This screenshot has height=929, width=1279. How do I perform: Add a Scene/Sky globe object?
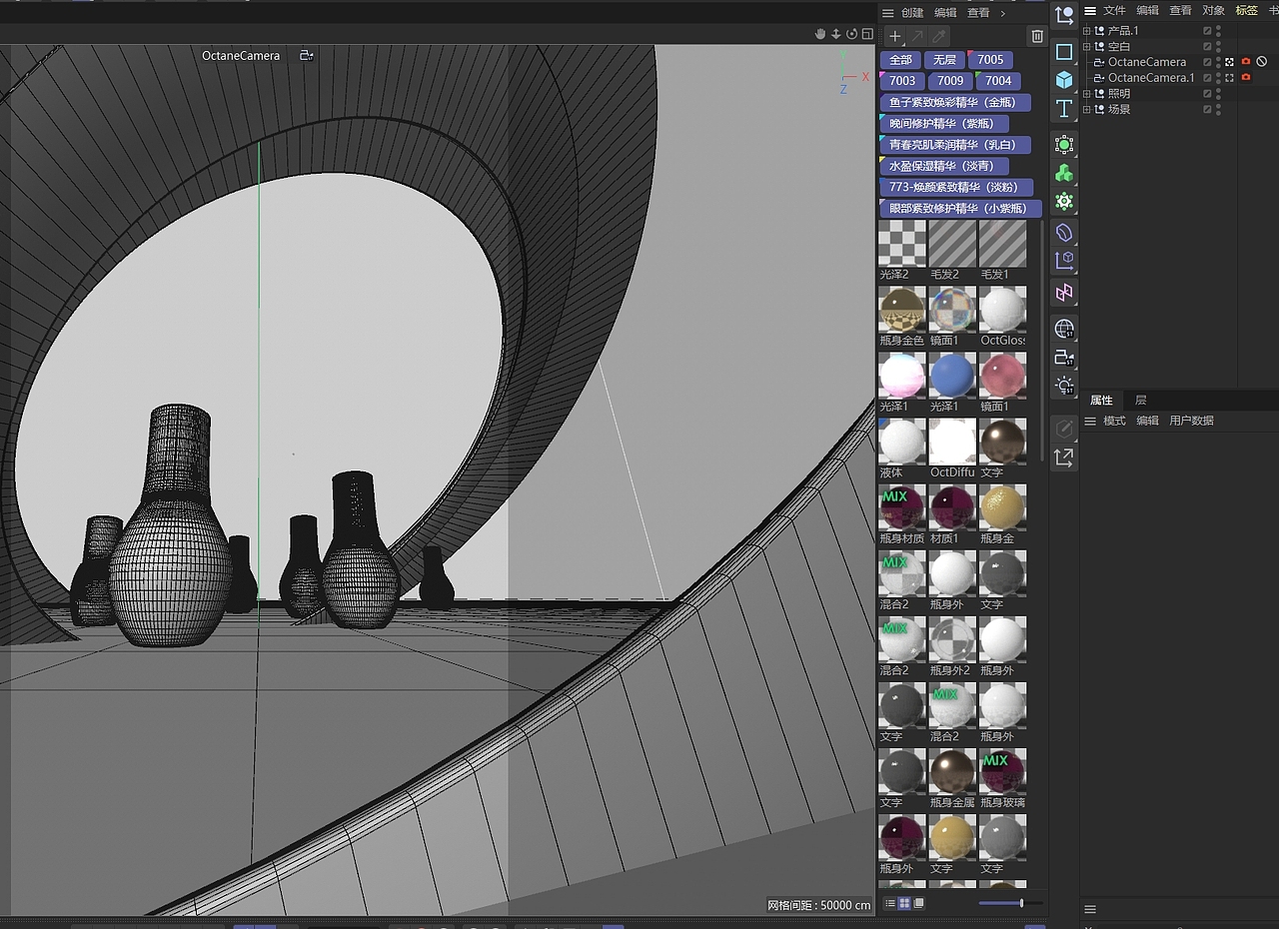click(1064, 329)
